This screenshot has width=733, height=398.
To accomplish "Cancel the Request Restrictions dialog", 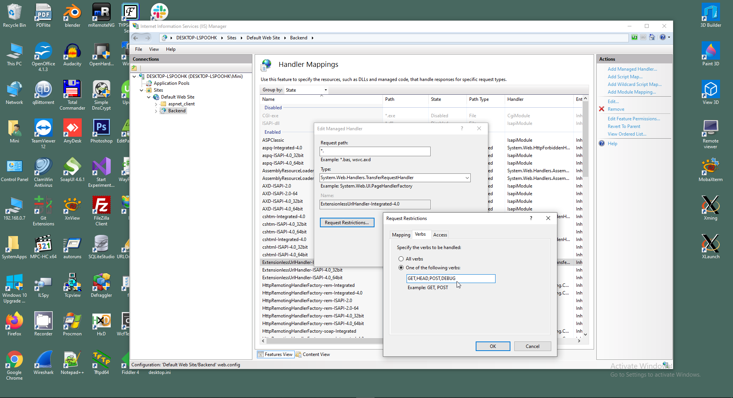I will [533, 346].
